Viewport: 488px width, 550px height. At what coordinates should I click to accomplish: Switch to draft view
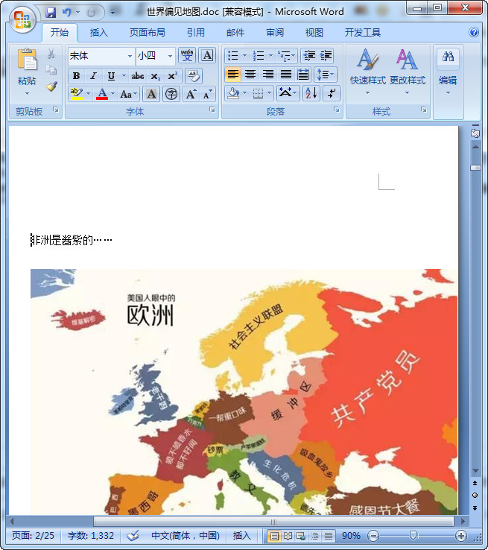point(328,536)
